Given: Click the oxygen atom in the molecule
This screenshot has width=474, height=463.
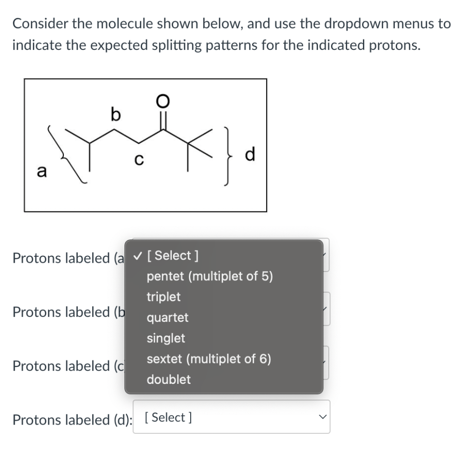Looking at the screenshot, I should point(163,101).
